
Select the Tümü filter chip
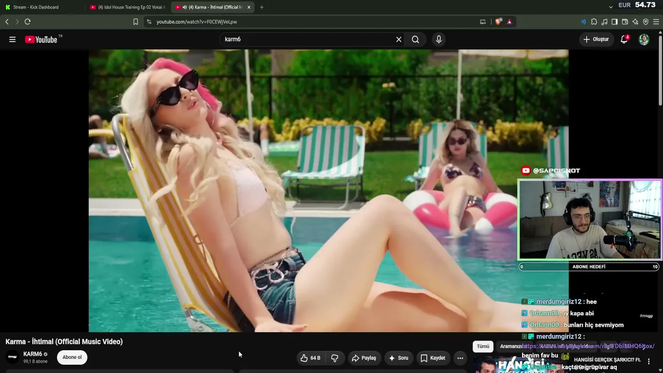(x=483, y=346)
